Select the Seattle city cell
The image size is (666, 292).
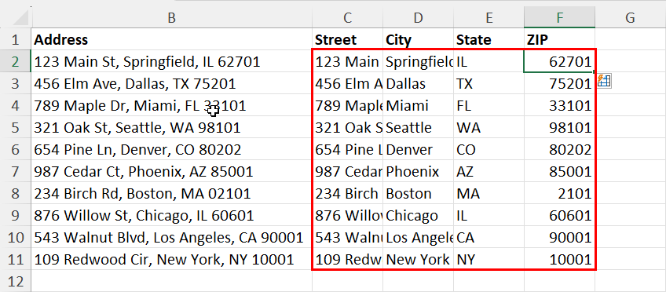click(419, 127)
